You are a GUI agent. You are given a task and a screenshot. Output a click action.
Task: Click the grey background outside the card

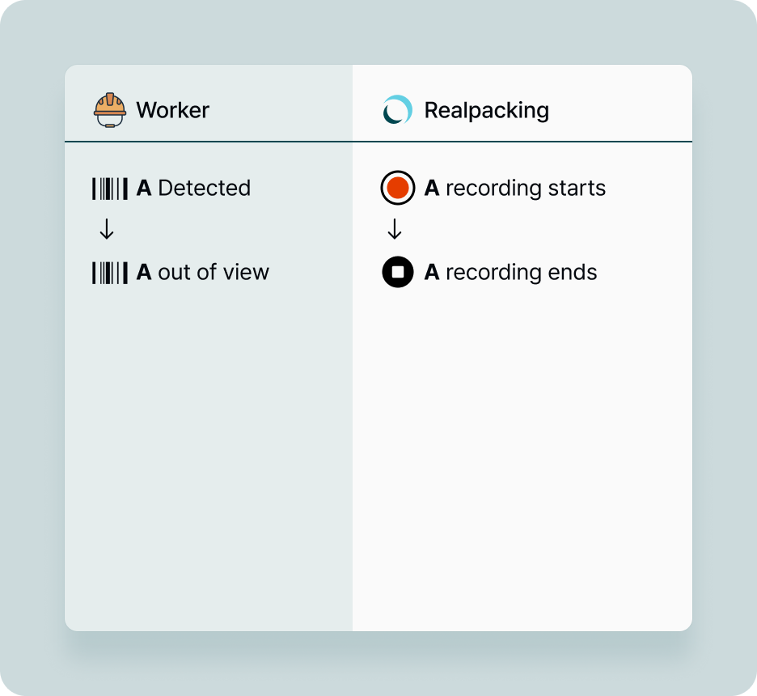coord(32,348)
